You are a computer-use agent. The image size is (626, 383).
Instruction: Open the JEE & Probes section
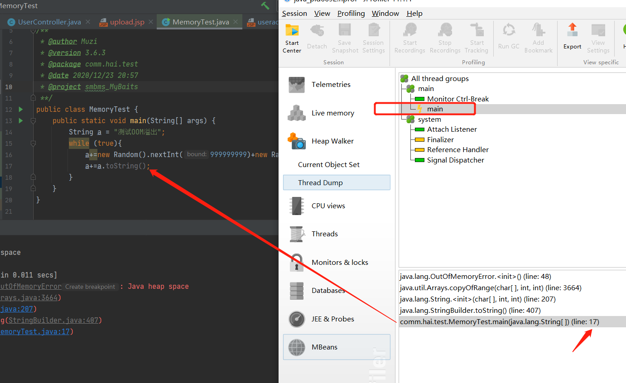[336, 319]
